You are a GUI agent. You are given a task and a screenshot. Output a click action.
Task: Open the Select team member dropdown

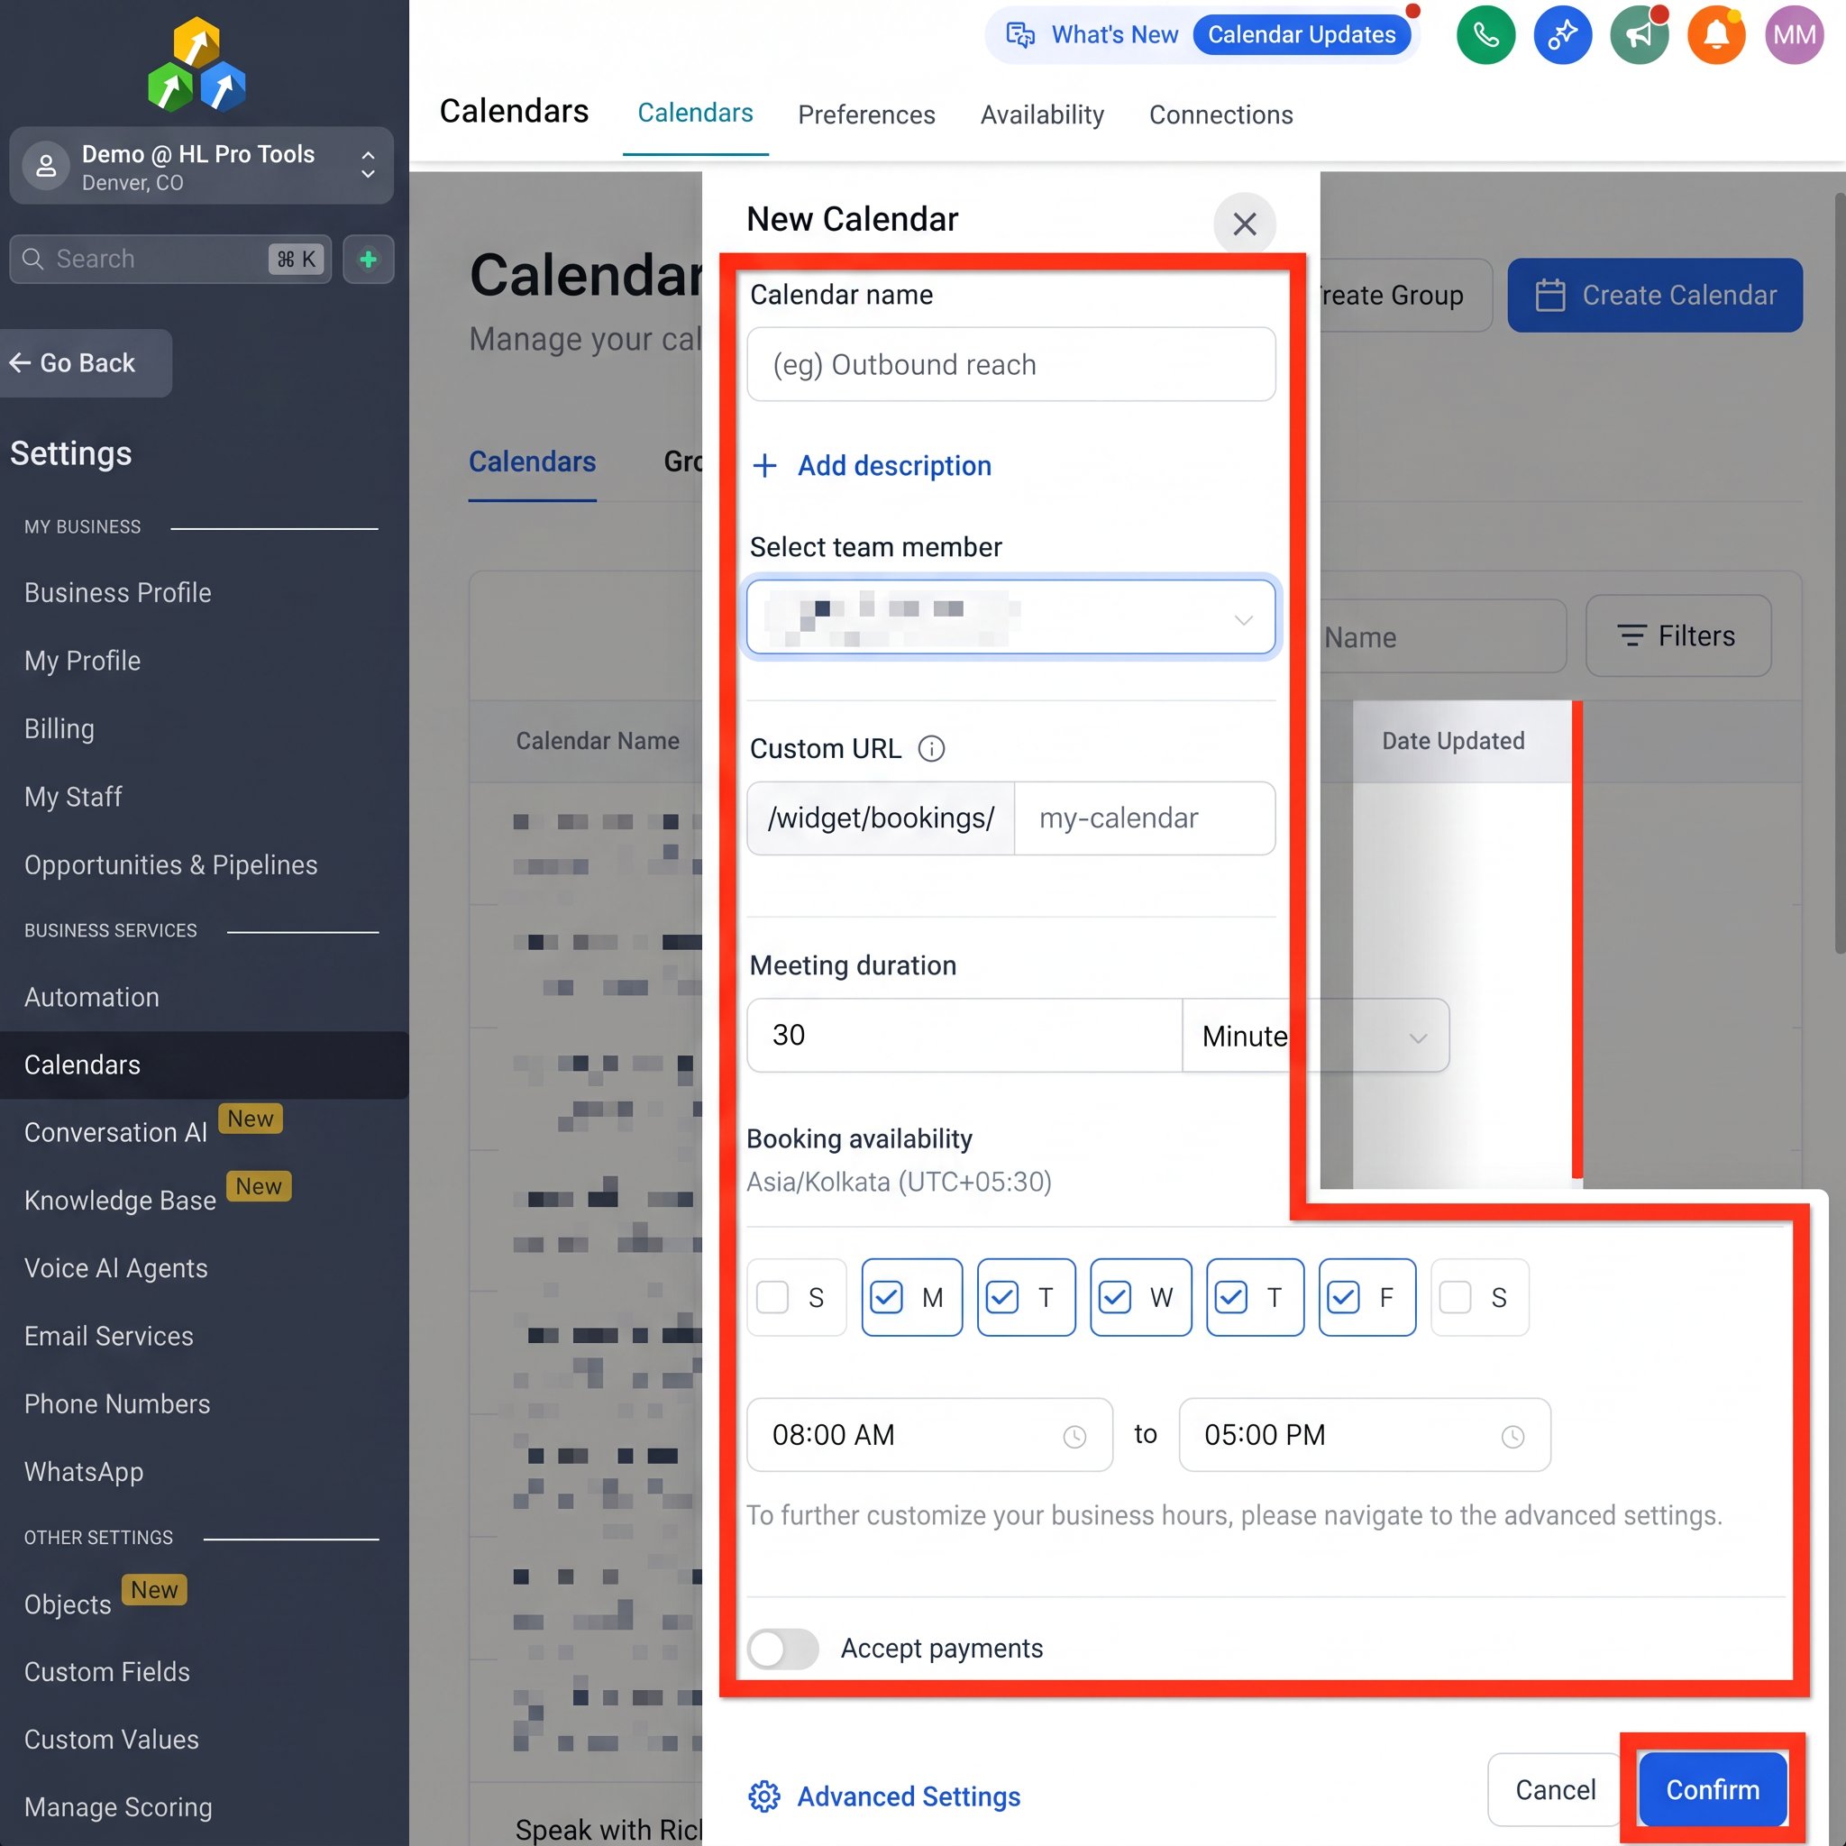pyautogui.click(x=1011, y=617)
